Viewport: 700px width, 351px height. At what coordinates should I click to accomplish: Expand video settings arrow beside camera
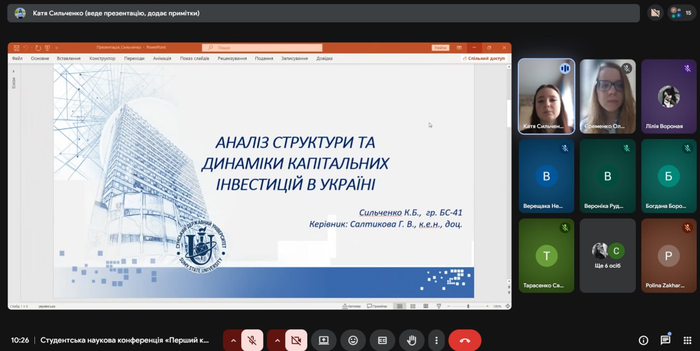click(277, 340)
